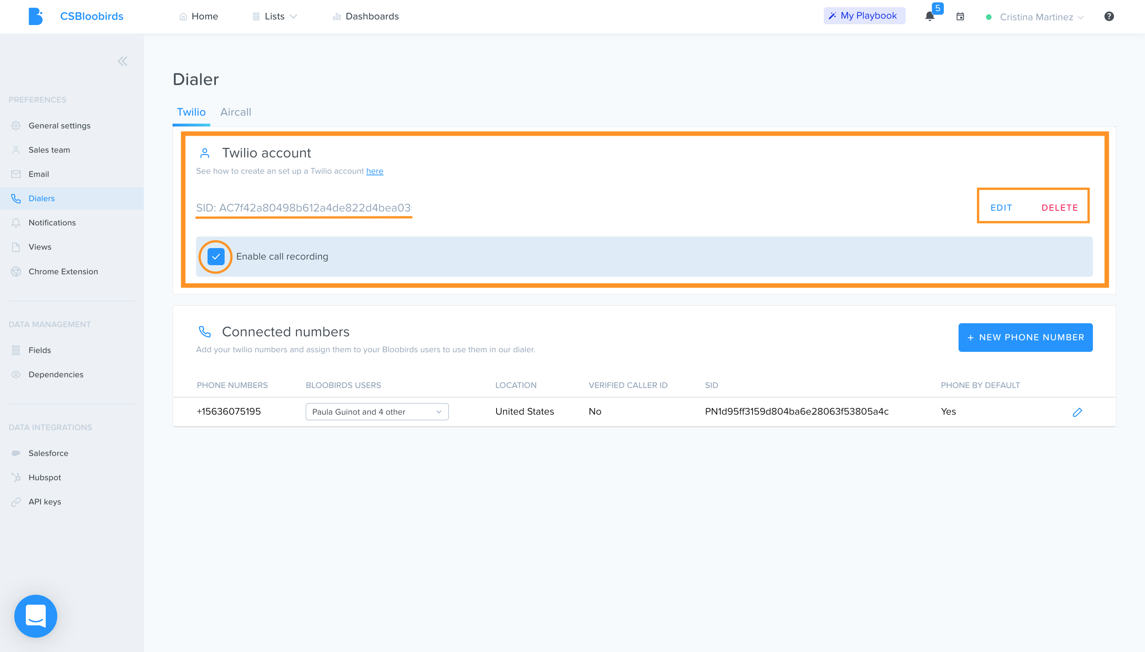Viewport: 1145px width, 652px height.
Task: Edit the +15636075195 phone number row
Action: click(1077, 412)
